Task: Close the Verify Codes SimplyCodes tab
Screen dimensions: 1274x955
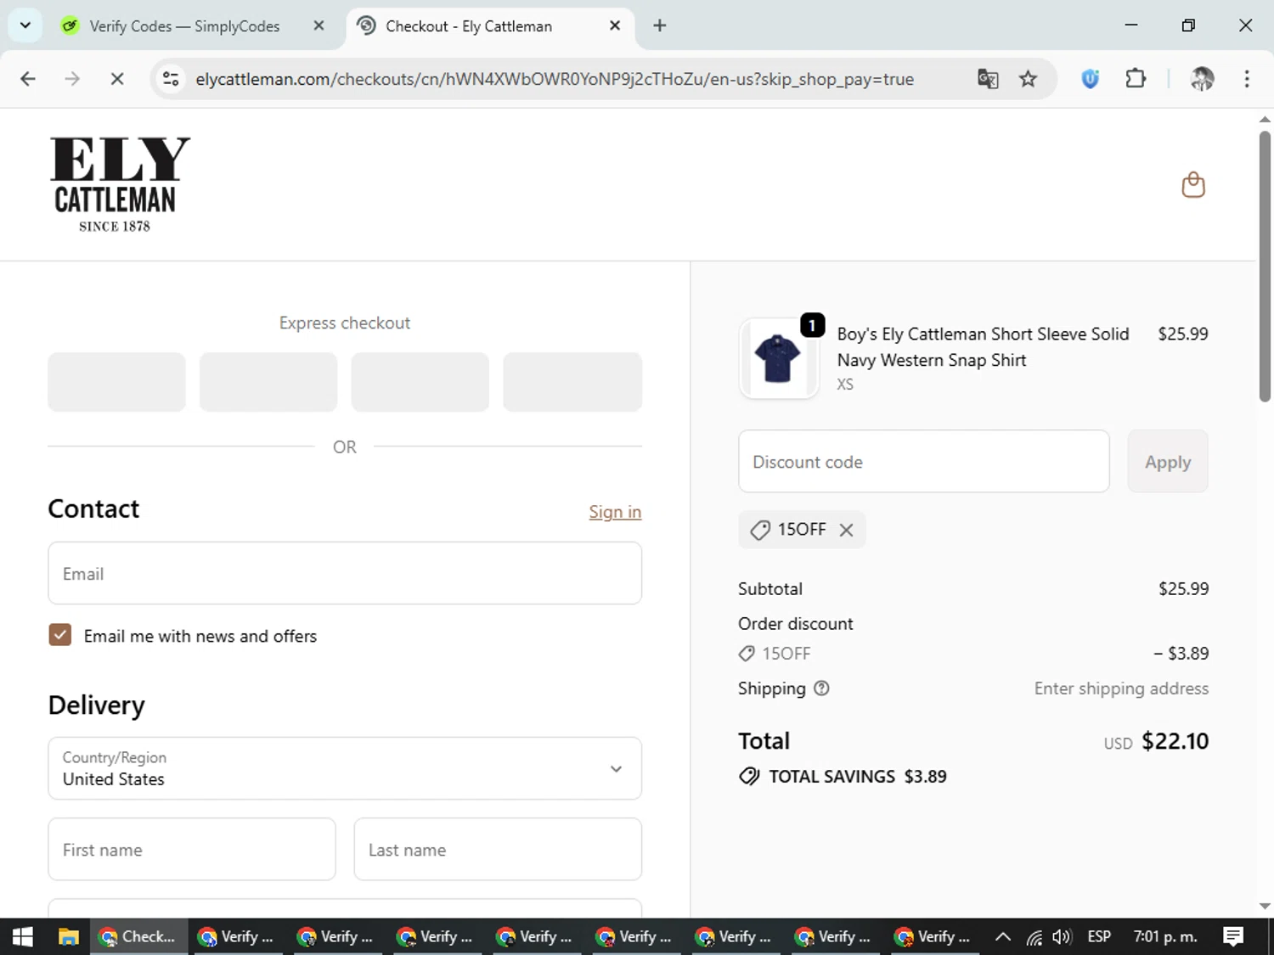Action: tap(318, 25)
